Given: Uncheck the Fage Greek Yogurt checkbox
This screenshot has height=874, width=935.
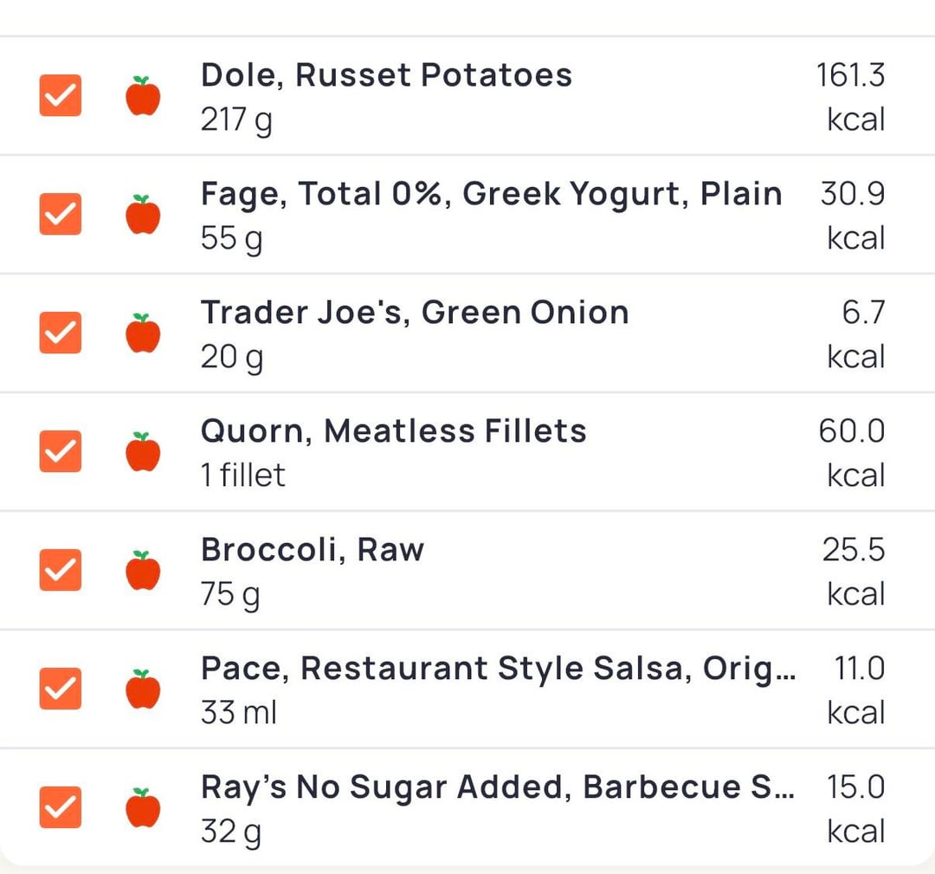Looking at the screenshot, I should pyautogui.click(x=61, y=215).
